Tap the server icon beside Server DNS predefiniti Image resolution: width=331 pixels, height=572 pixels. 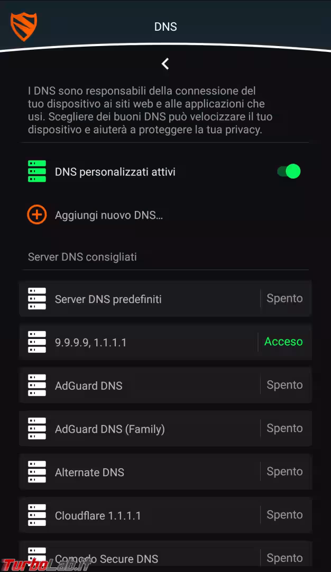pos(36,299)
